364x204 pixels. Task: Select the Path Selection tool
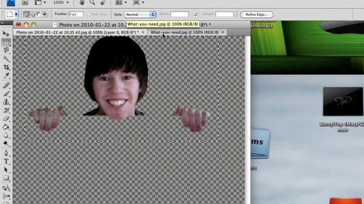[x=6, y=170]
